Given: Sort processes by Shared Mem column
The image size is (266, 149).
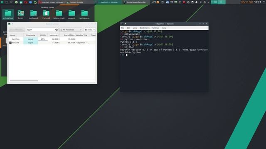Looking at the screenshot, I should [x=67, y=35].
